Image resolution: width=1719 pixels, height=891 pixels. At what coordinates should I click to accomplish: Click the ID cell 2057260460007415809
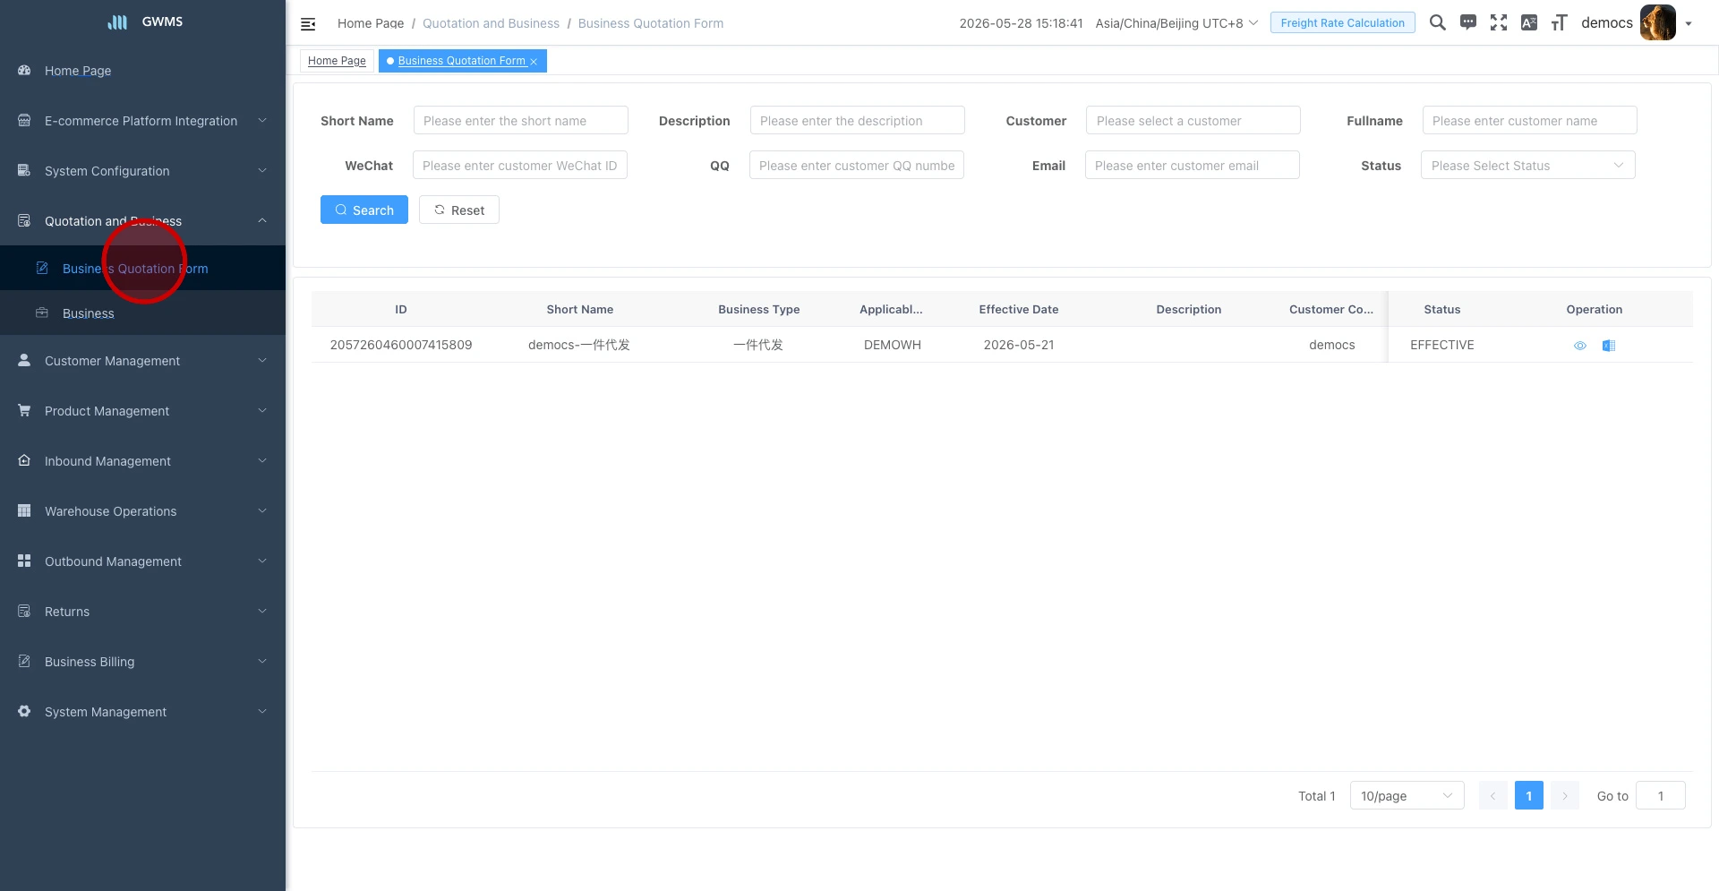pyautogui.click(x=401, y=345)
